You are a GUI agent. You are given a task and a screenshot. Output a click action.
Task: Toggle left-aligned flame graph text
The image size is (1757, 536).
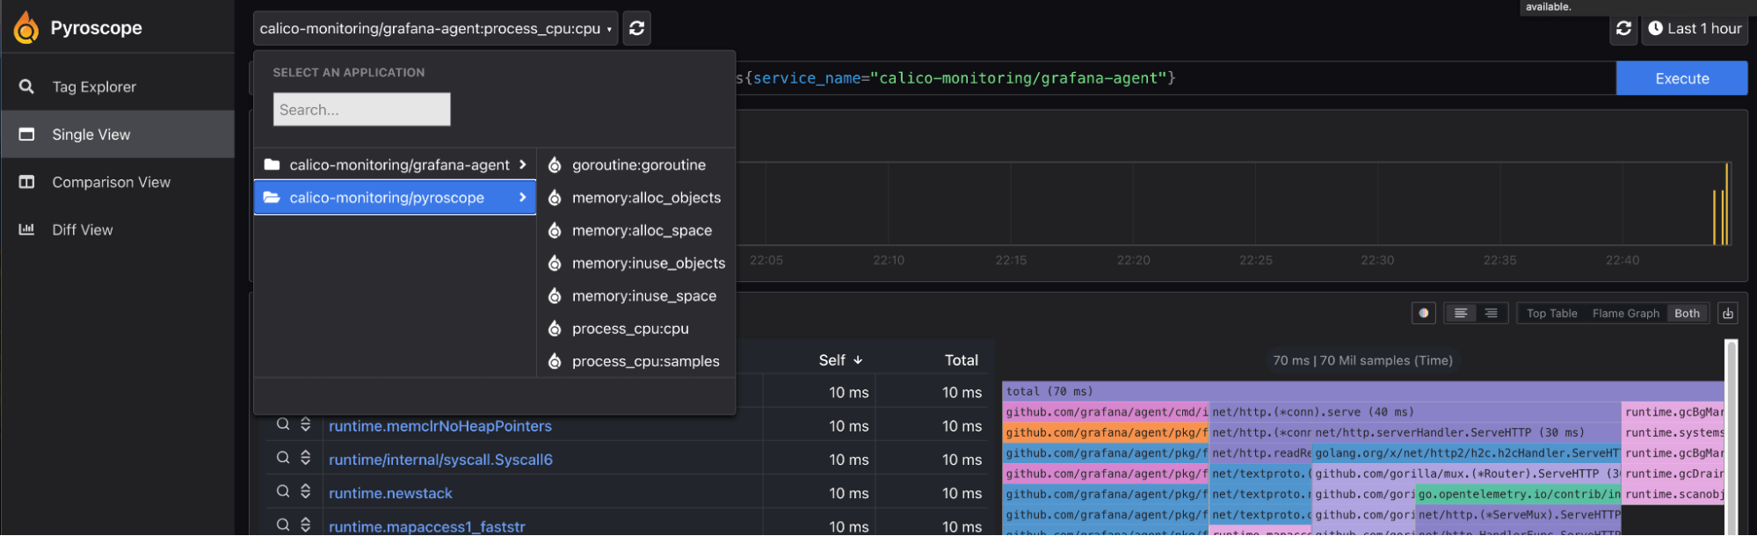[x=1460, y=313]
